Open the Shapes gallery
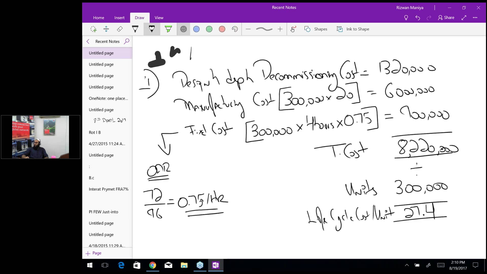487x274 pixels. tap(316, 29)
